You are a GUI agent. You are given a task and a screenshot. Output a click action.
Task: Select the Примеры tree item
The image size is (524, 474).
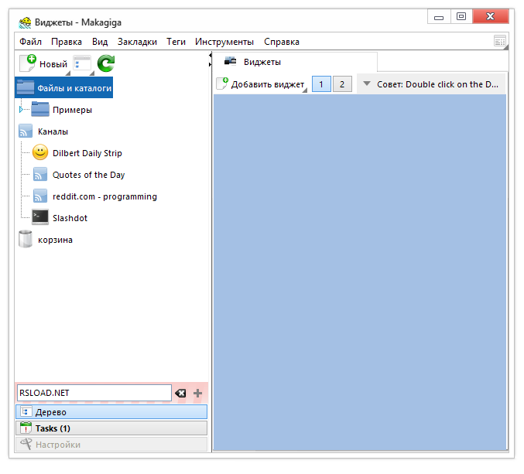coord(72,110)
